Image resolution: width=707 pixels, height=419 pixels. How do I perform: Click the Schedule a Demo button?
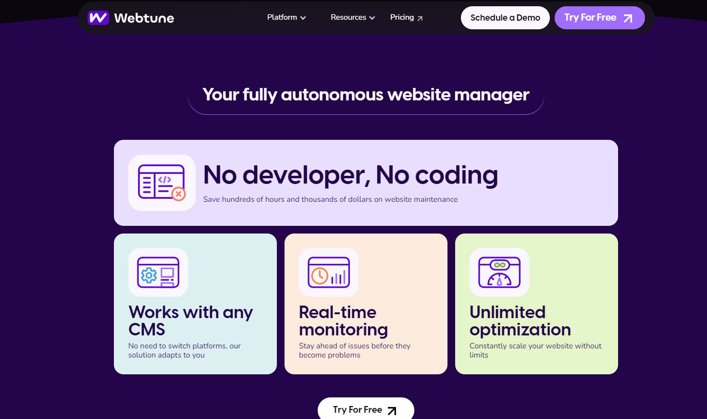505,17
